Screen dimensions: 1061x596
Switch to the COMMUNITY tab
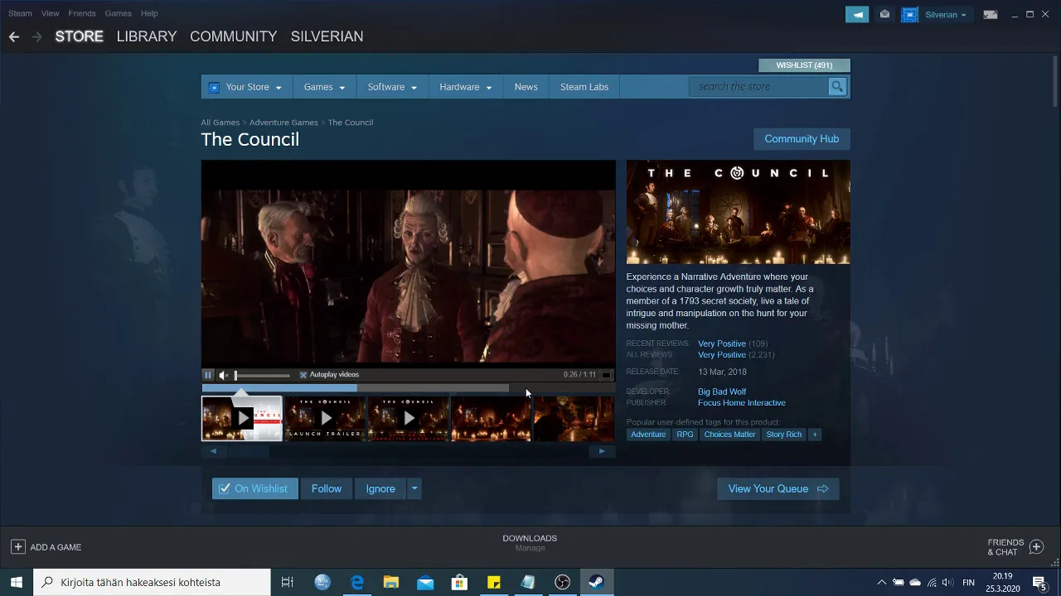233,36
